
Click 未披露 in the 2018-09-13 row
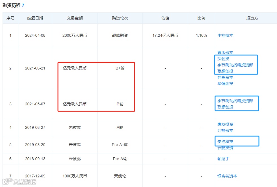click(x=75, y=159)
